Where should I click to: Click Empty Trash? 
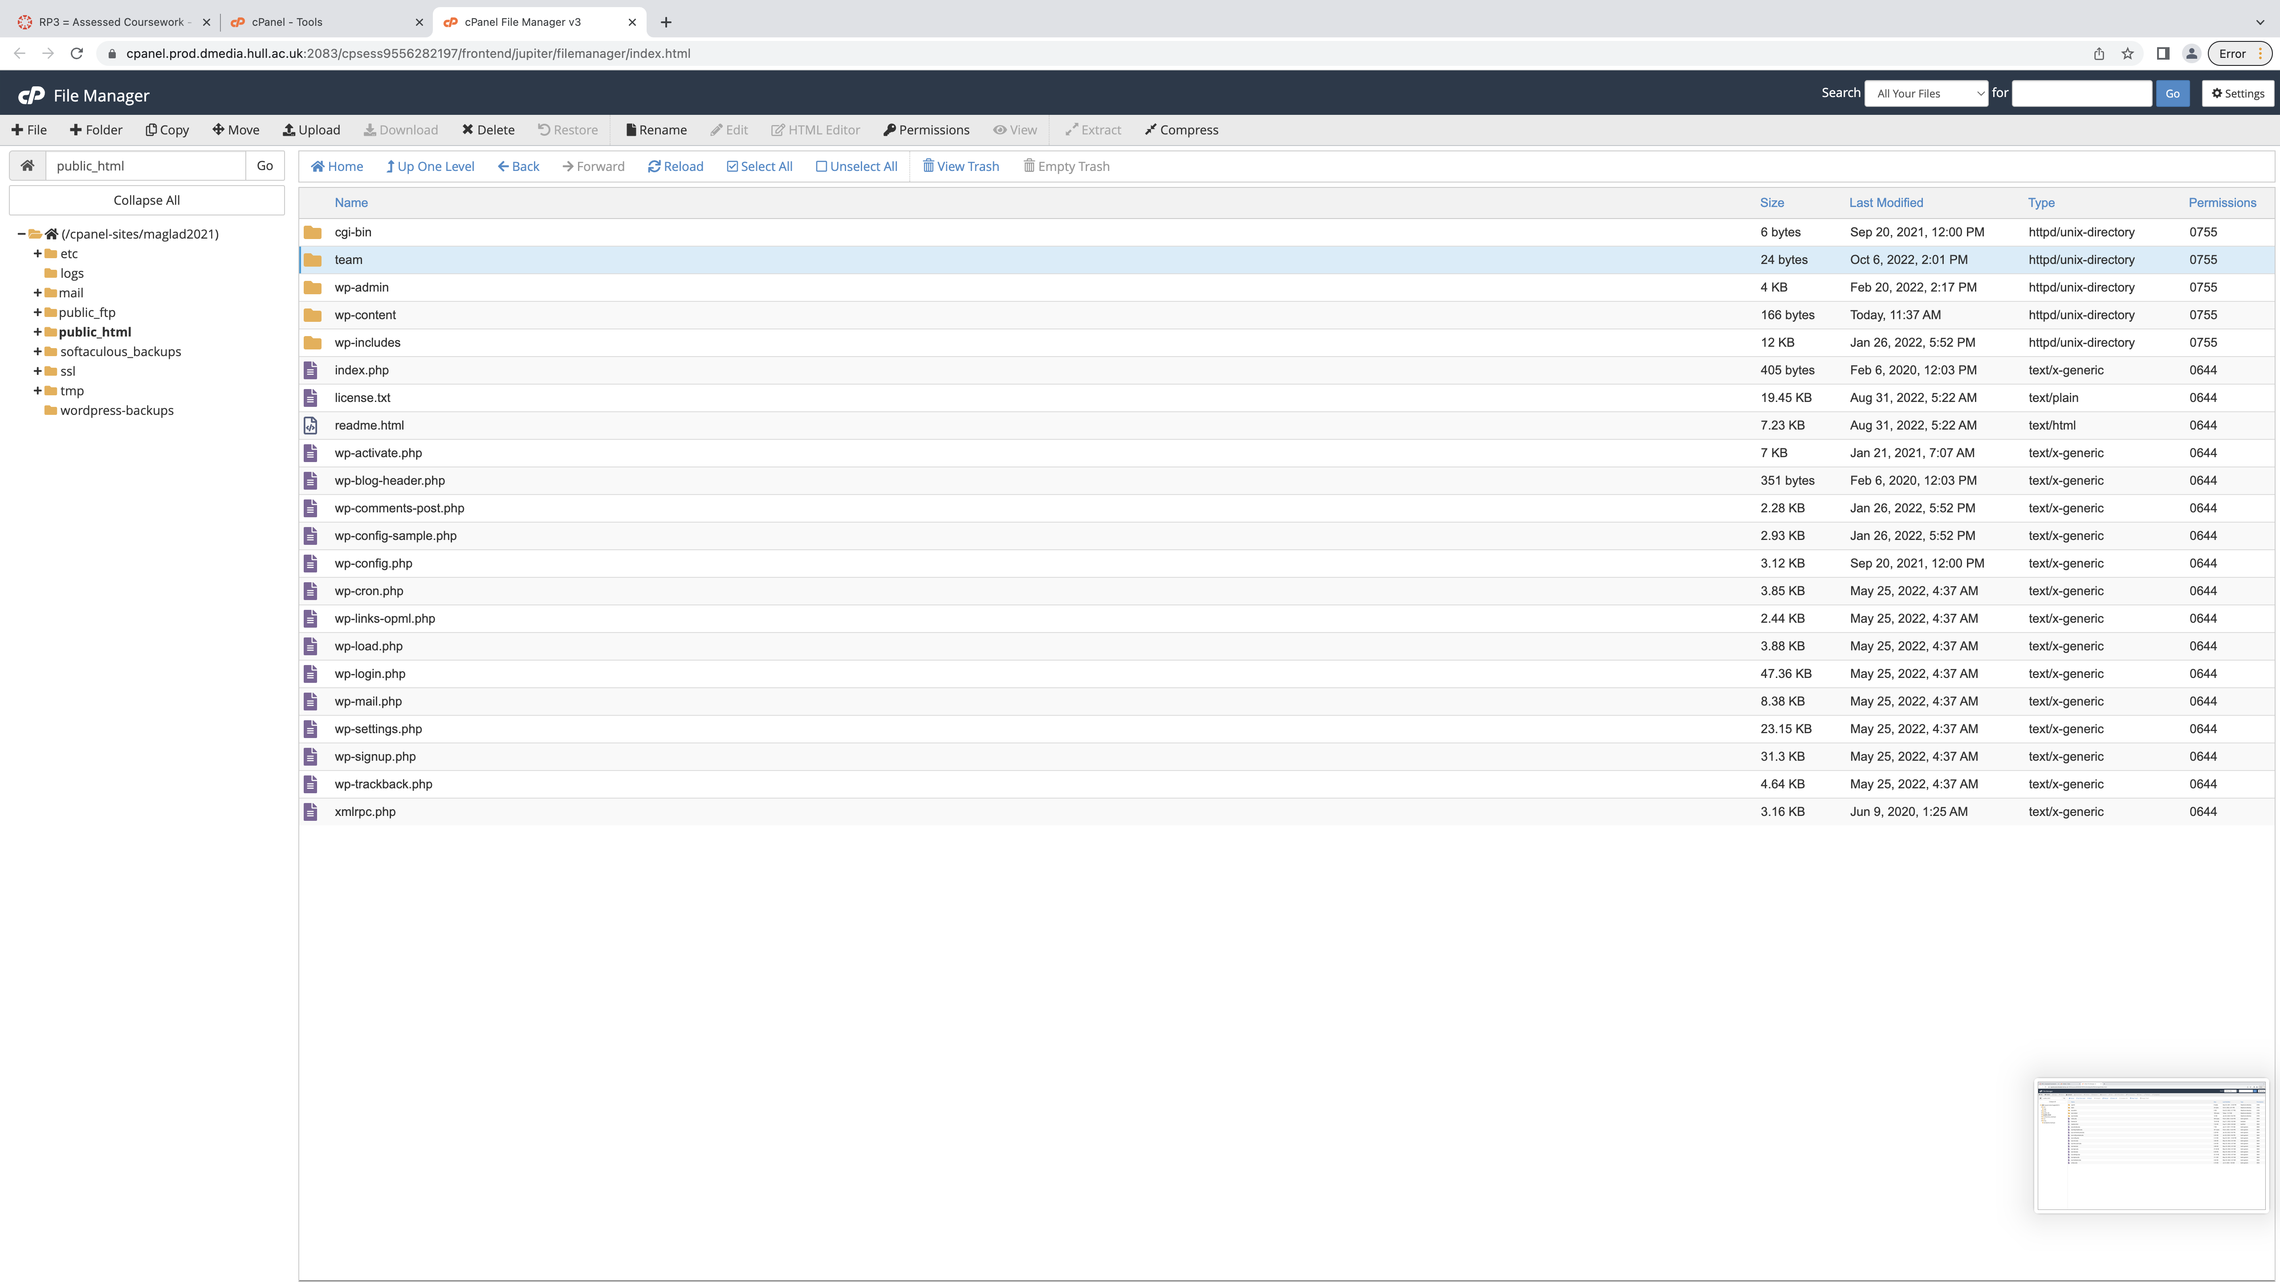point(1067,166)
